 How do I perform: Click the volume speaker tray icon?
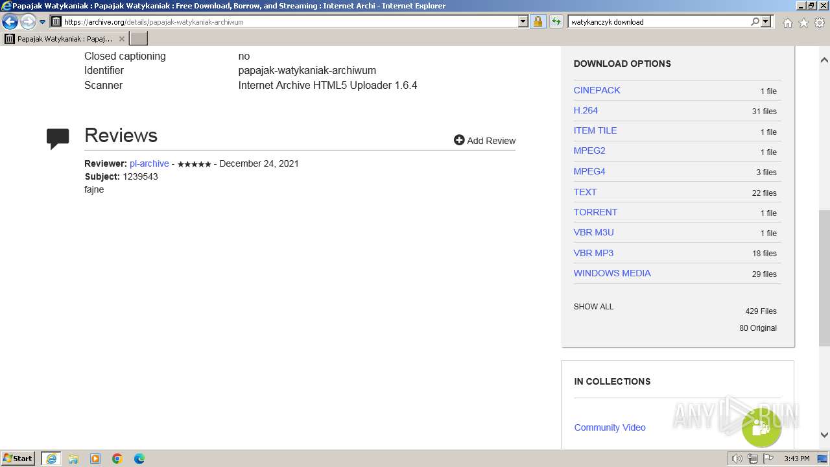coord(737,459)
